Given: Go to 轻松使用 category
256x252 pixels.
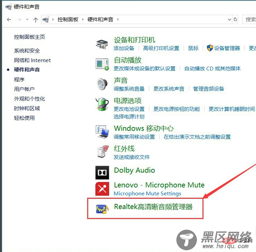Looking at the screenshot, I should point(24,118).
